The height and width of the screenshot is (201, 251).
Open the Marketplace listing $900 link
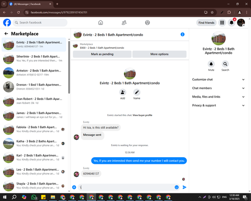[x=102, y=48]
